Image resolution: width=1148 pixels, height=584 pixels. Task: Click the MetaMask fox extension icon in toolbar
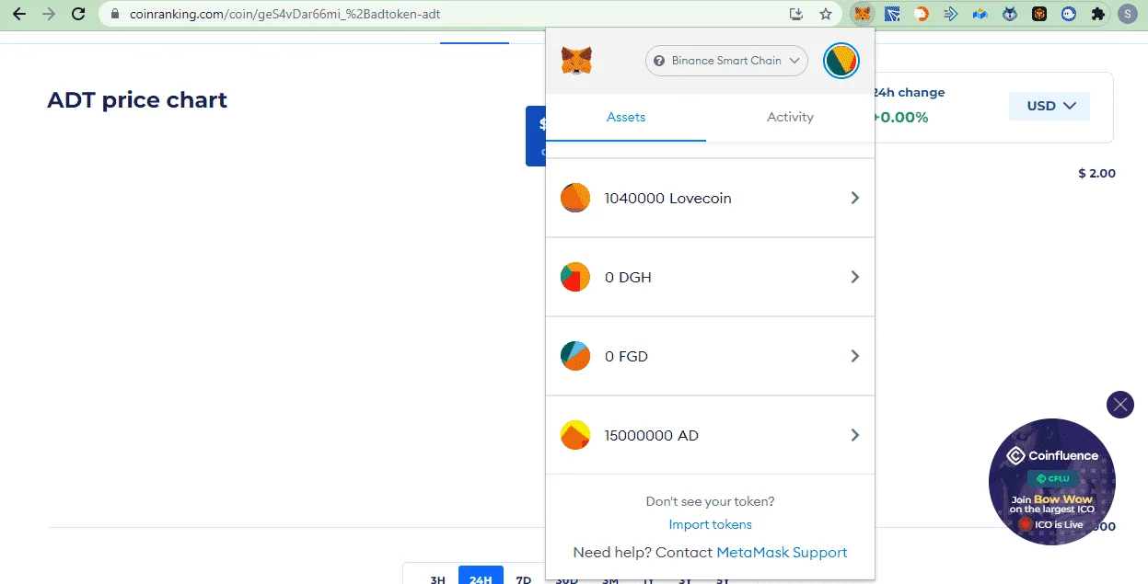(x=862, y=14)
